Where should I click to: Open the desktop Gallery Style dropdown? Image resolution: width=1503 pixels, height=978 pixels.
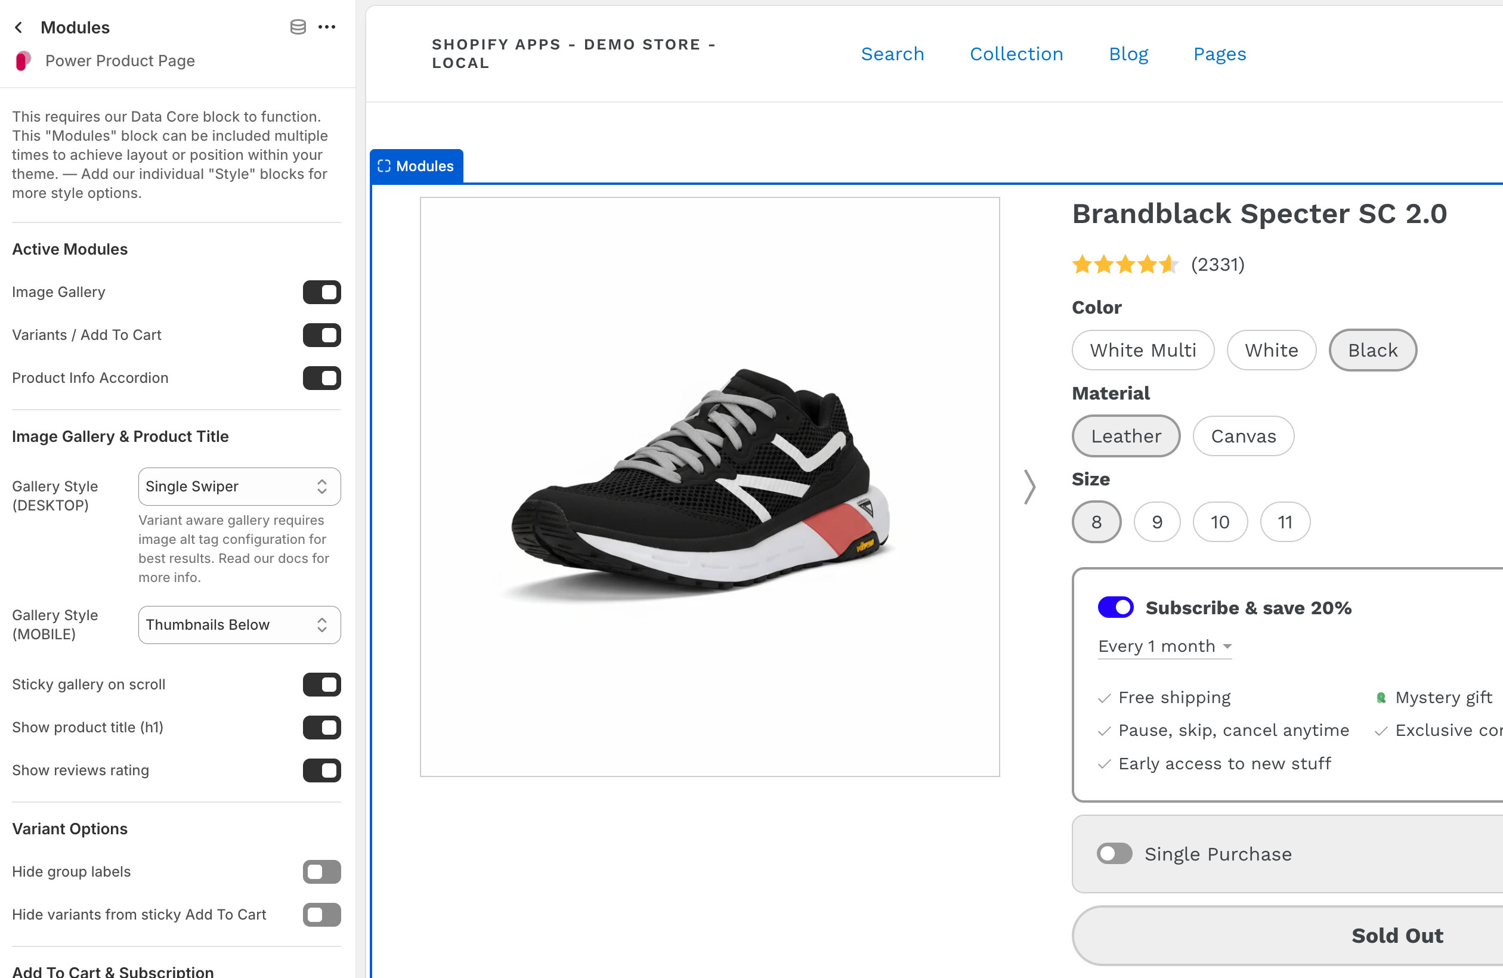tap(239, 486)
